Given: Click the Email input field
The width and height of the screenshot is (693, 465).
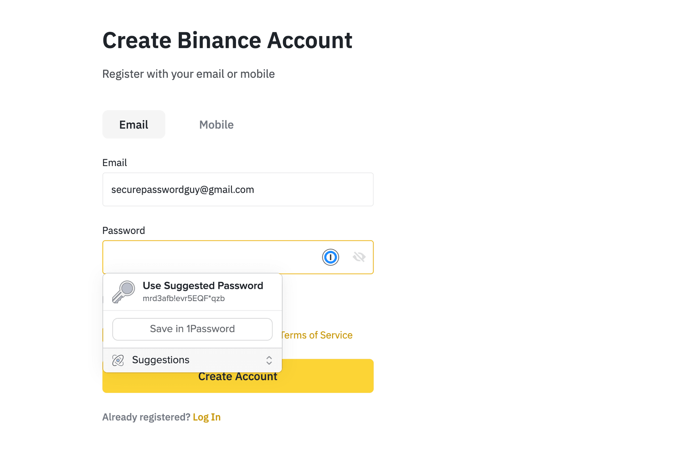Looking at the screenshot, I should [x=237, y=190].
